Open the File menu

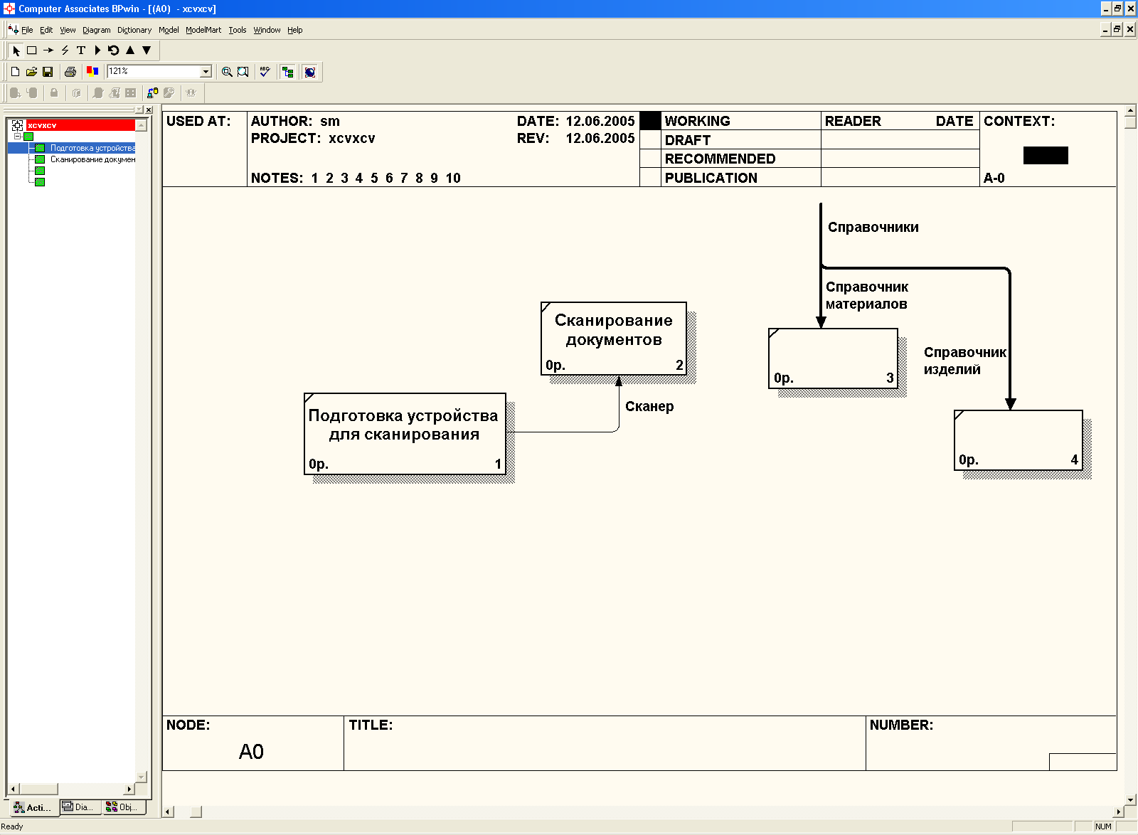coord(27,30)
